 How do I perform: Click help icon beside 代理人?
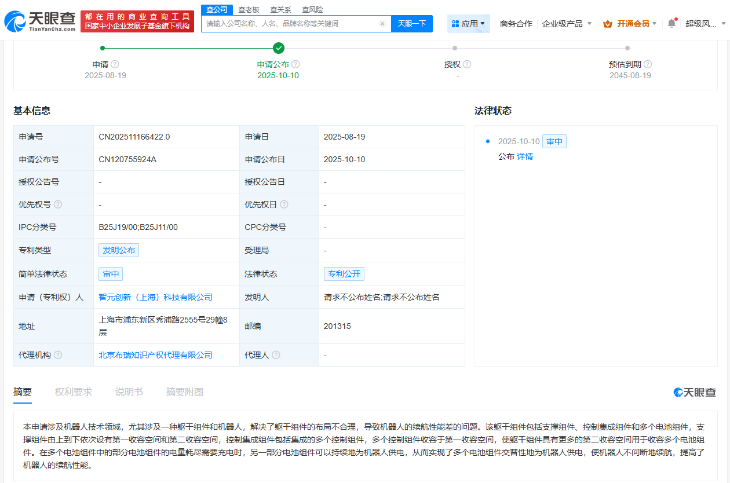[x=276, y=355]
